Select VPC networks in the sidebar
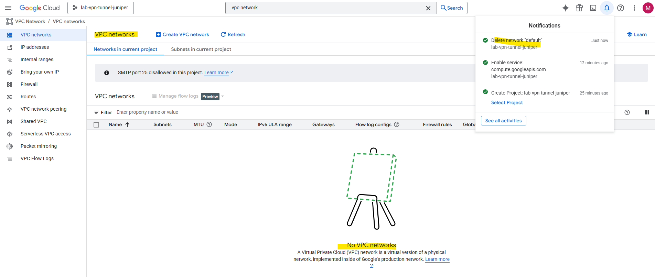The width and height of the screenshot is (655, 277). pyautogui.click(x=43, y=35)
